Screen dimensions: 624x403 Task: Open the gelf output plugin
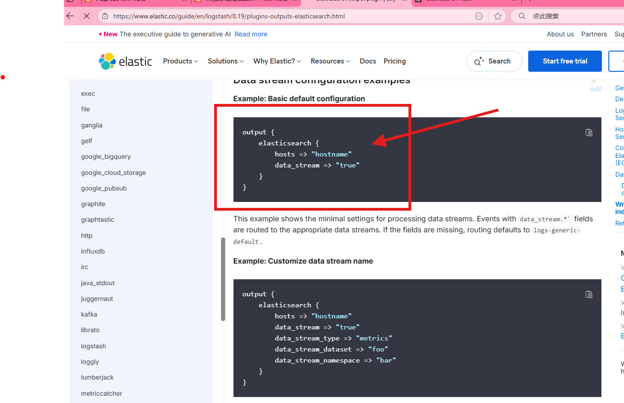87,141
